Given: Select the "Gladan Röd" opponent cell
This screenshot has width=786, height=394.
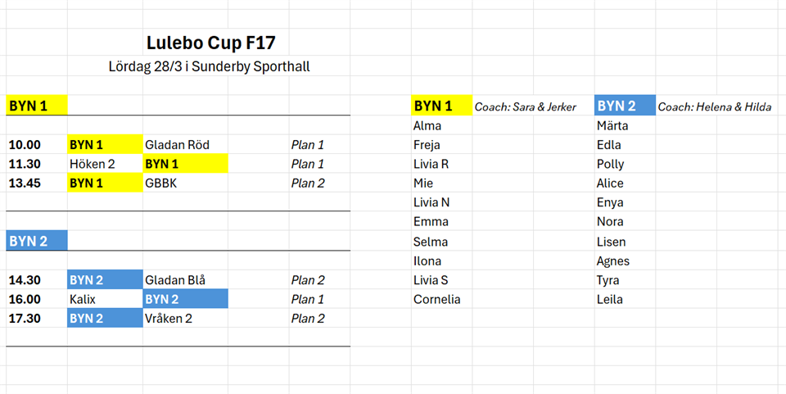Looking at the screenshot, I should (x=177, y=145).
